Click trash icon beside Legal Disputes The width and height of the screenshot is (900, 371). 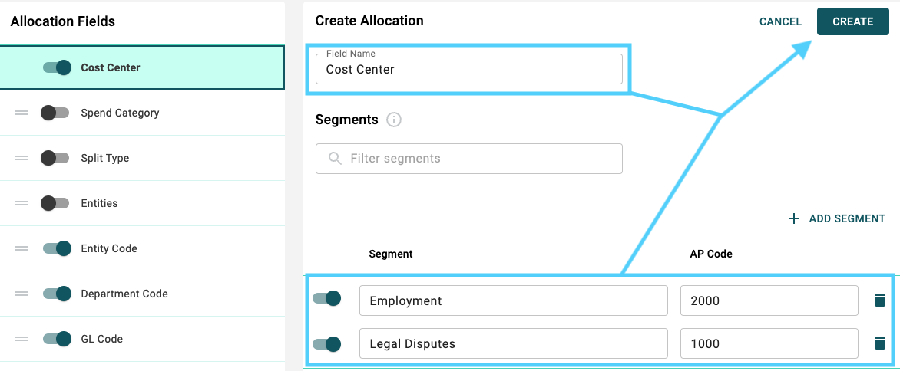[x=879, y=343]
